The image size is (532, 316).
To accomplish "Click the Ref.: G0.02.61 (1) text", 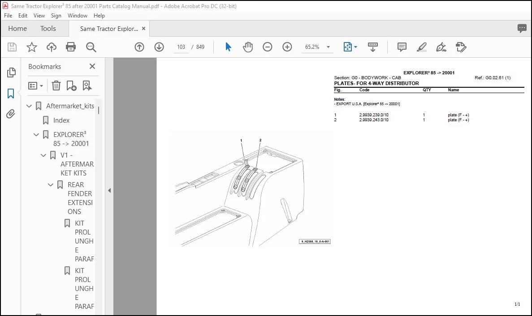I will pos(492,77).
